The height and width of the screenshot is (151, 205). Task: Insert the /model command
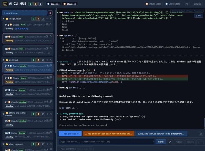tap(190, 142)
